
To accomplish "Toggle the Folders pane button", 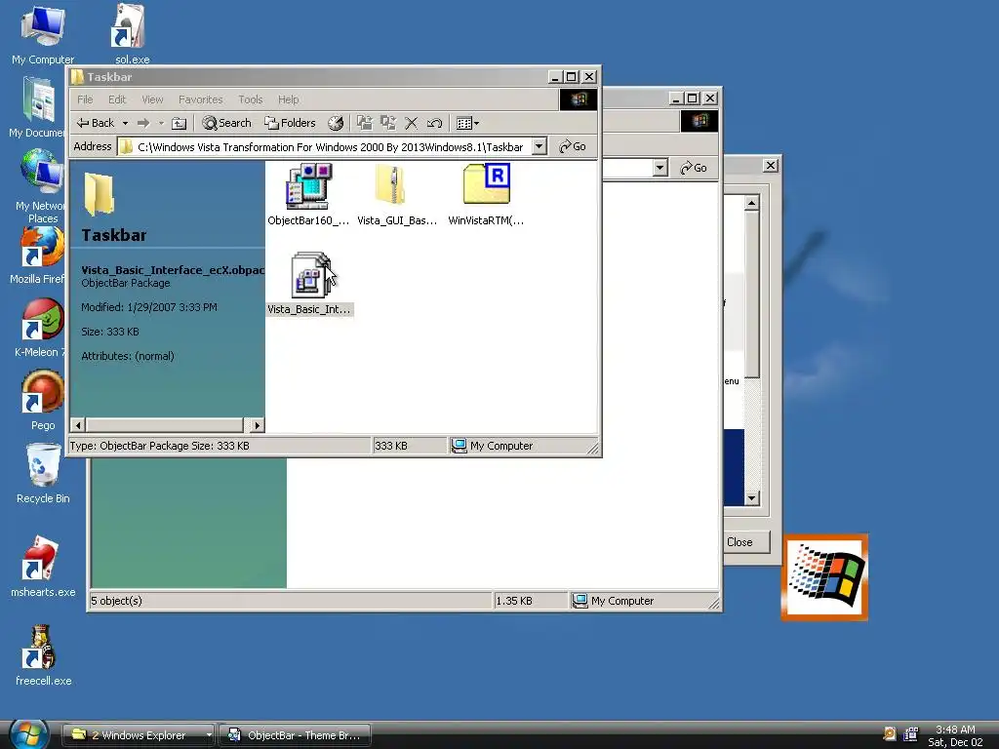I will (x=290, y=123).
